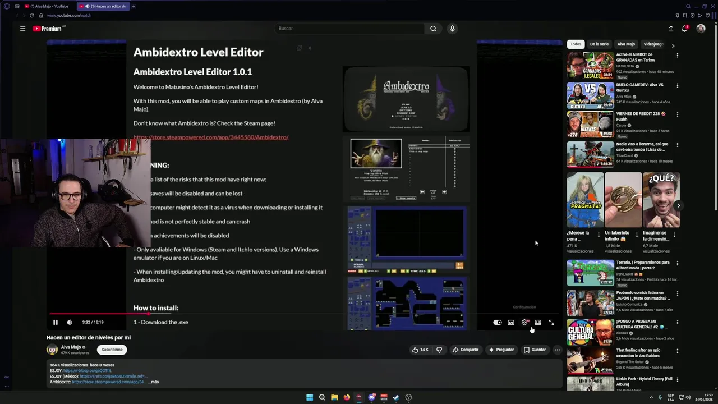Select the De la serie filter chip
The image size is (718, 404).
599,44
